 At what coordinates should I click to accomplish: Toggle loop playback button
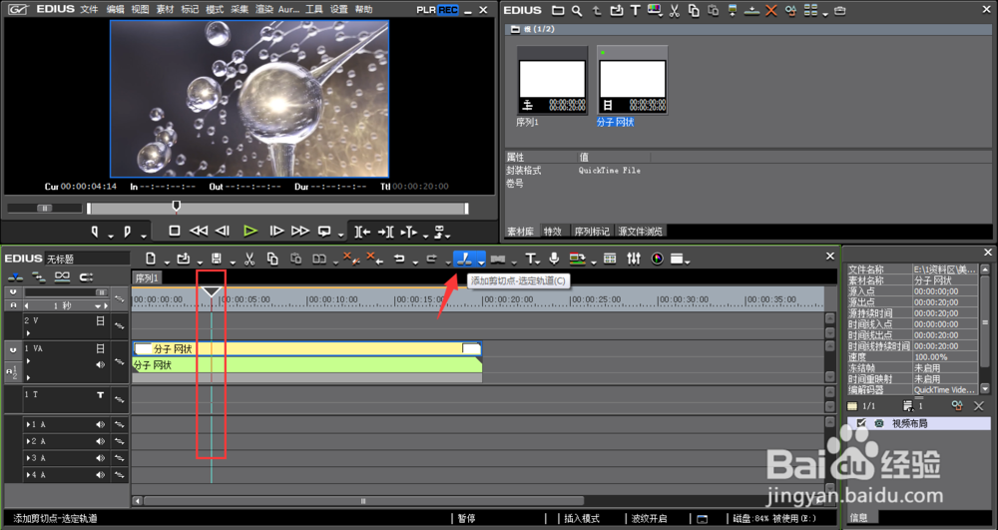(x=324, y=231)
